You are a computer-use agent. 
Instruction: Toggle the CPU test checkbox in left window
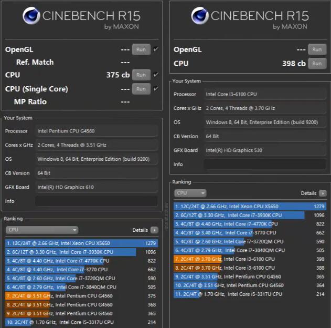[x=156, y=75]
